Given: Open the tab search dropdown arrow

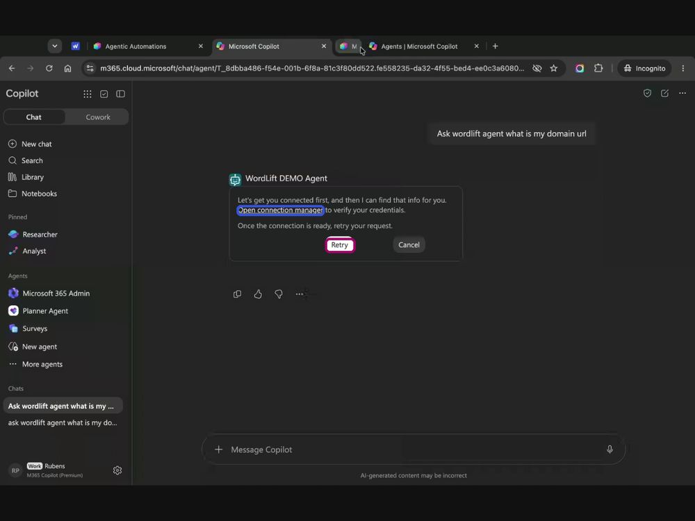Looking at the screenshot, I should coord(54,46).
